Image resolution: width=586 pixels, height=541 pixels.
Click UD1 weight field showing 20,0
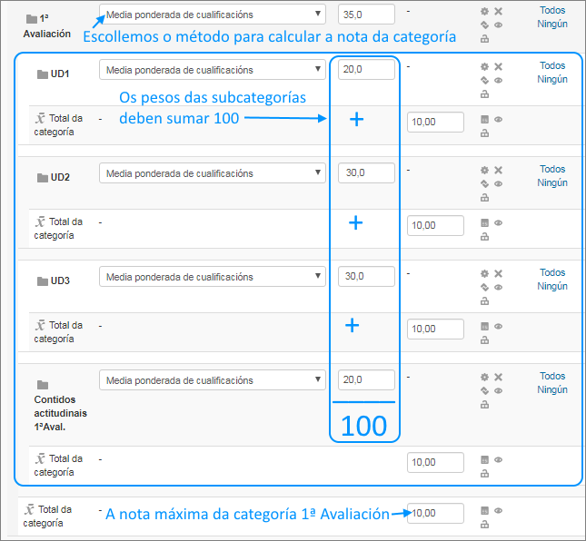coord(366,70)
